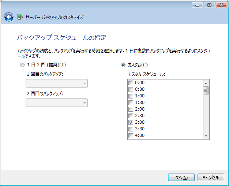The height and width of the screenshot is (186, 229).
Task: Uncheck the 3:00 schedule checkbox
Action: 131,122
